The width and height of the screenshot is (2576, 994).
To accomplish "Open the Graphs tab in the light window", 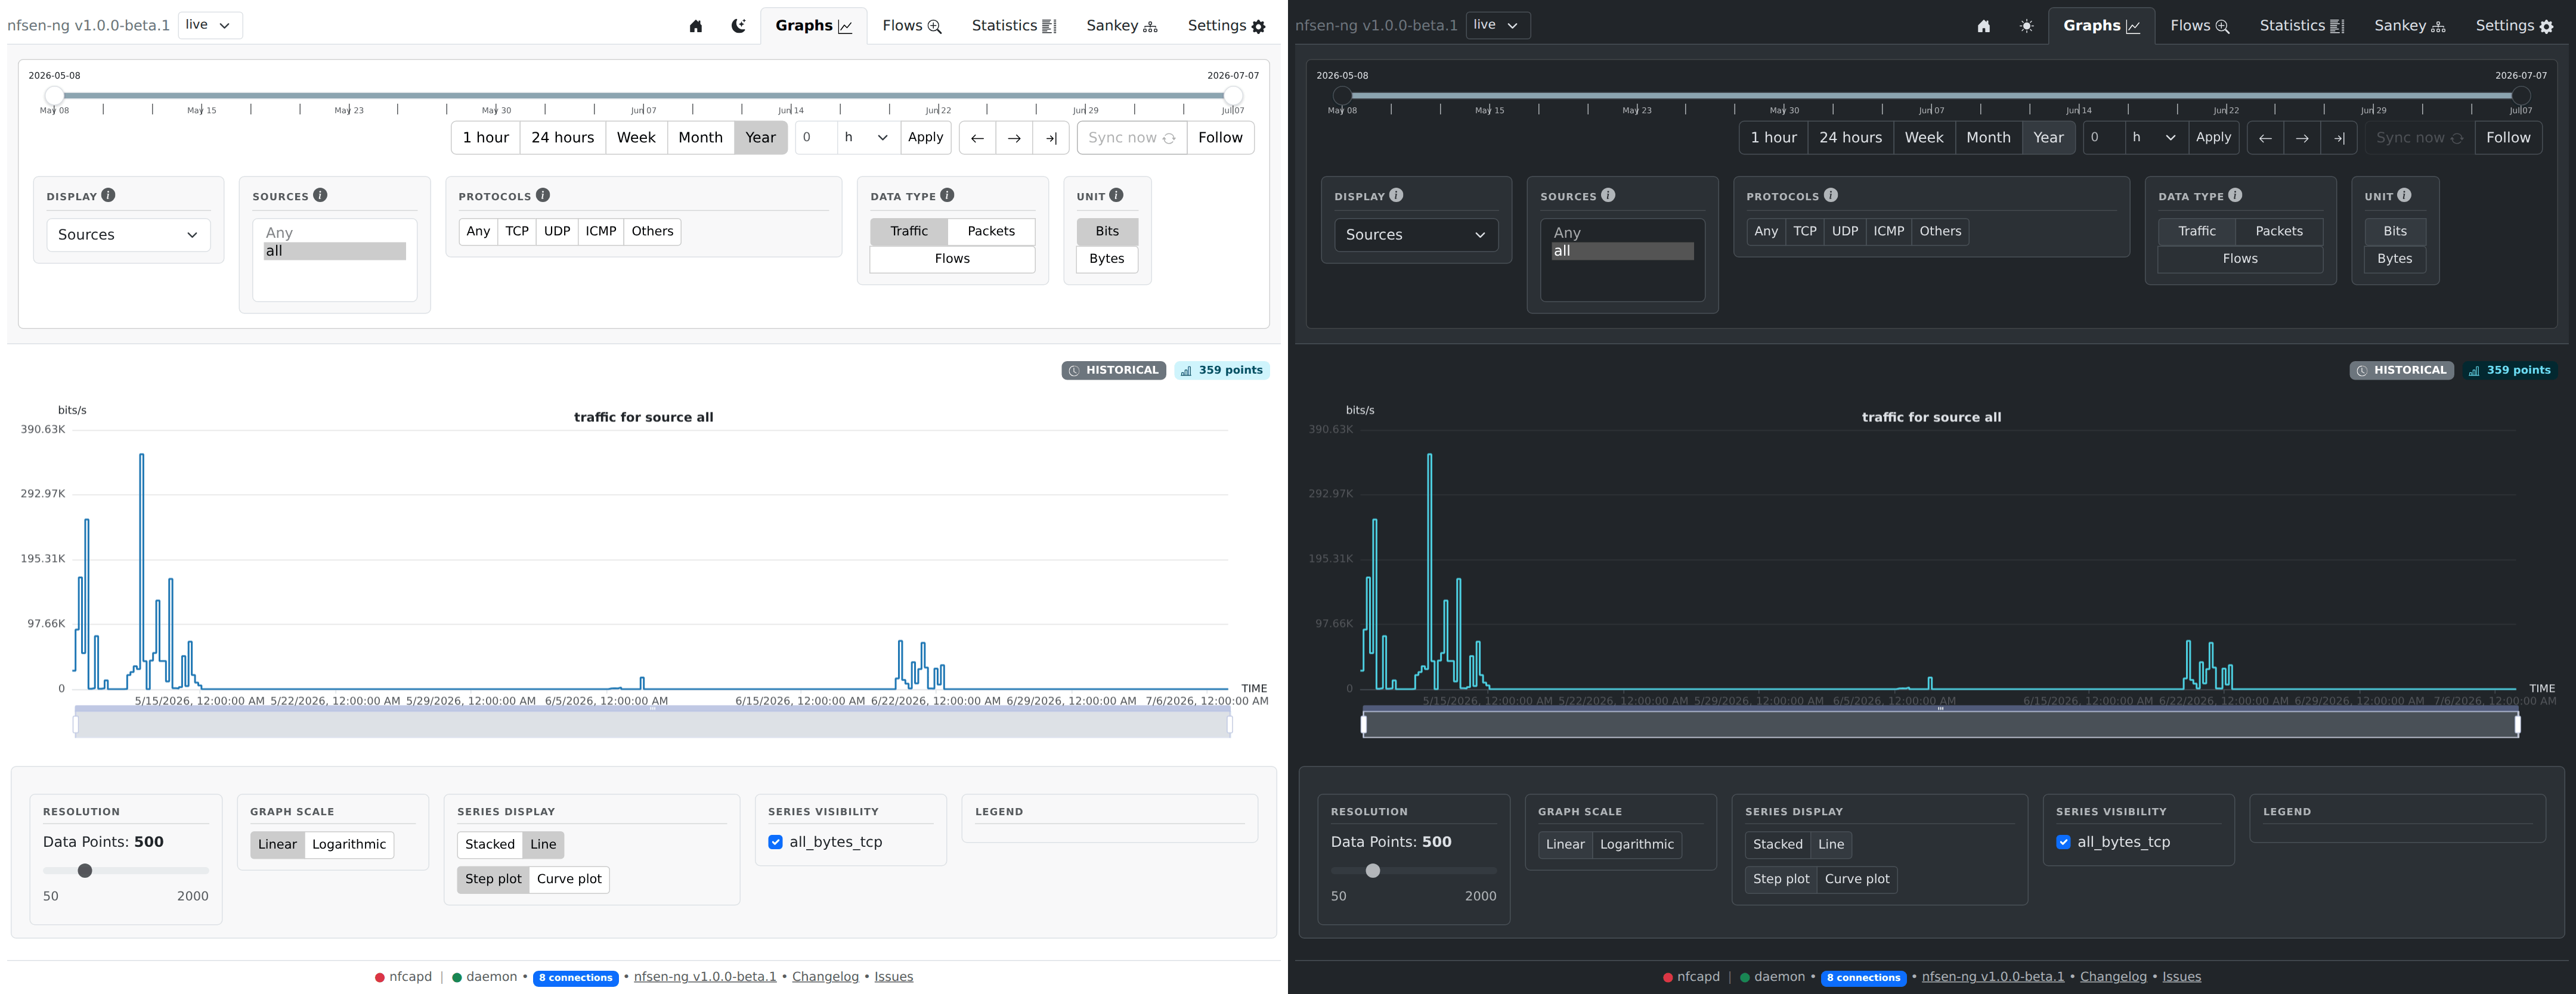I will tap(814, 26).
